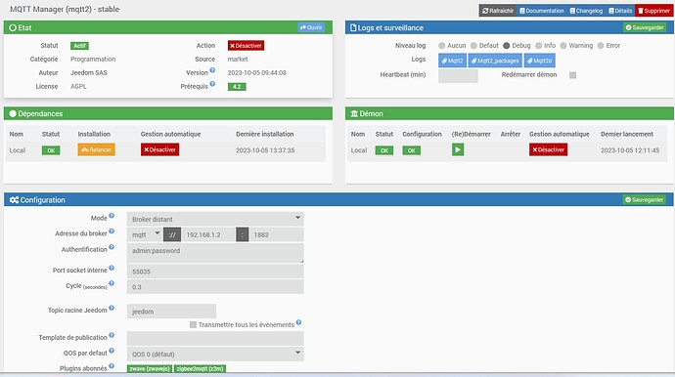Open the Mqtt2d log file button
675x377 pixels.
click(x=539, y=61)
